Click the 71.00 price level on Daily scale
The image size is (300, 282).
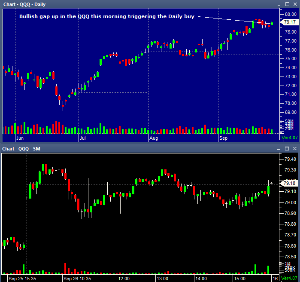coord(291,94)
